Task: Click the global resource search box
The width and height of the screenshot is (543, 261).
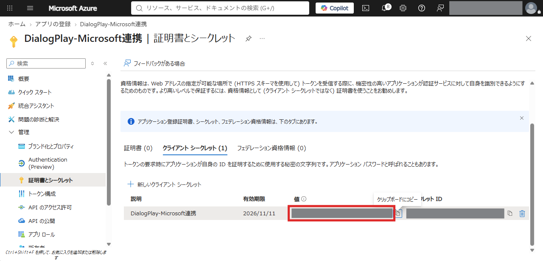Action: [220, 8]
